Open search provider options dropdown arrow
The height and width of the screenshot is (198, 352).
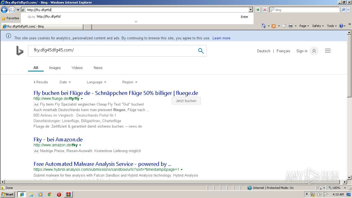point(349,10)
